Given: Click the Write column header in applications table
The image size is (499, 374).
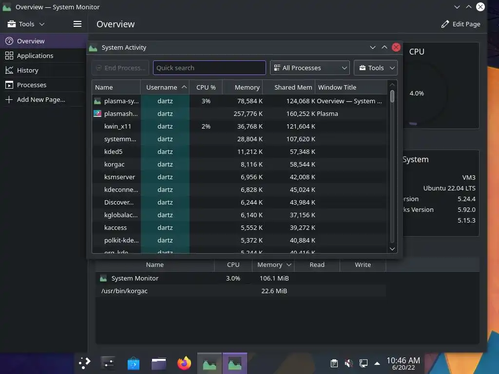Looking at the screenshot, I should [363, 264].
